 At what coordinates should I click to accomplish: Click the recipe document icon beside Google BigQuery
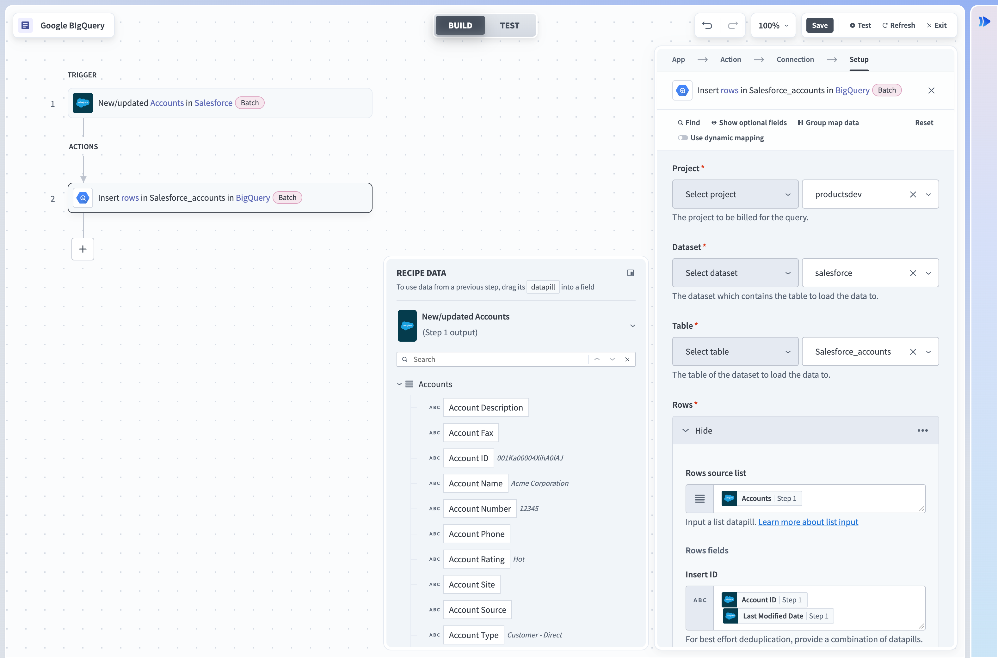(x=25, y=25)
